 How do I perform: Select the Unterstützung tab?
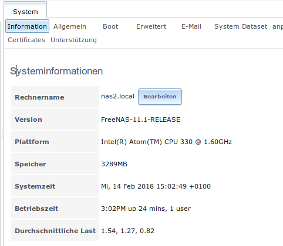pyautogui.click(x=73, y=40)
